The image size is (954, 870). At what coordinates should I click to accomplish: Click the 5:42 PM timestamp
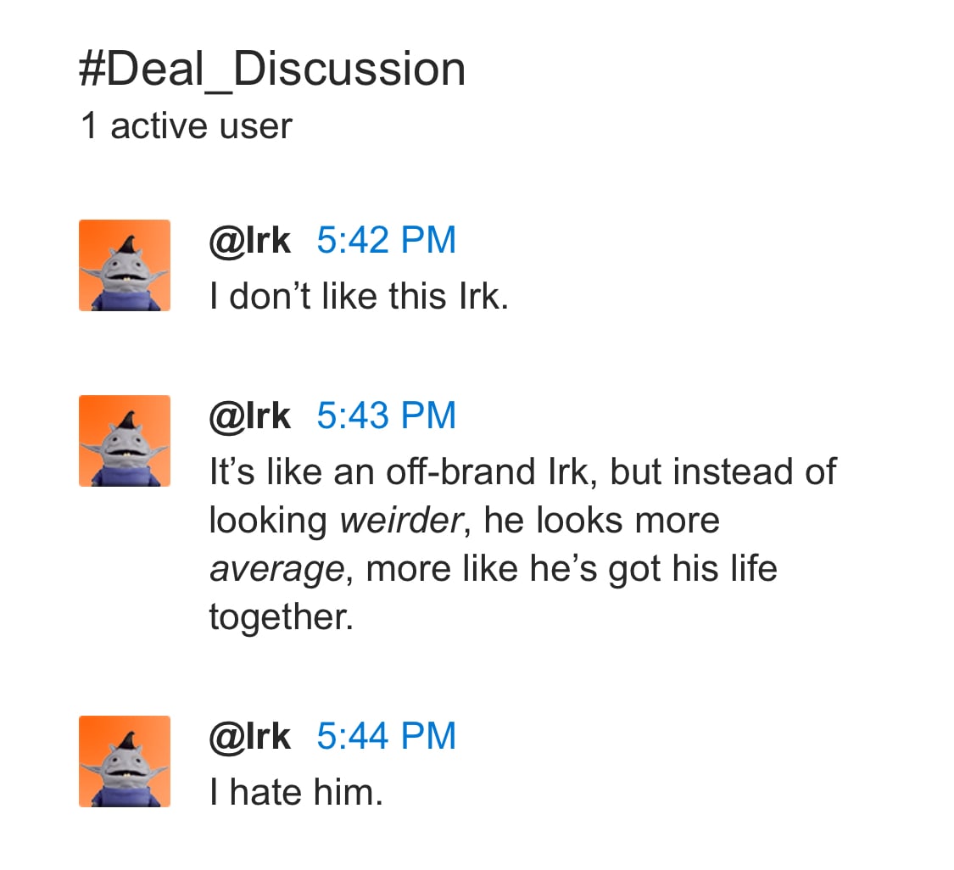386,241
